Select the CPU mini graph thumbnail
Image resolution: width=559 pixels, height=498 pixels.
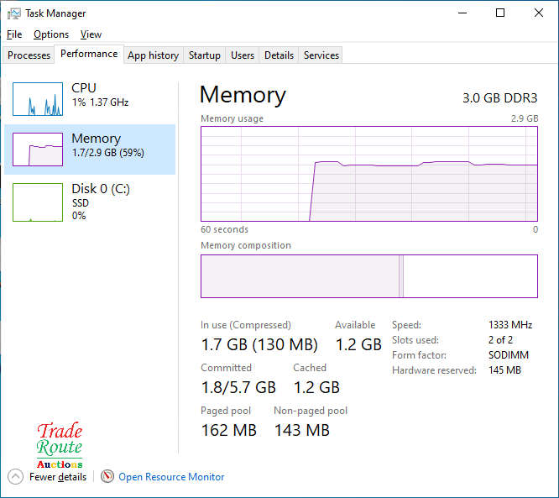pyautogui.click(x=38, y=99)
